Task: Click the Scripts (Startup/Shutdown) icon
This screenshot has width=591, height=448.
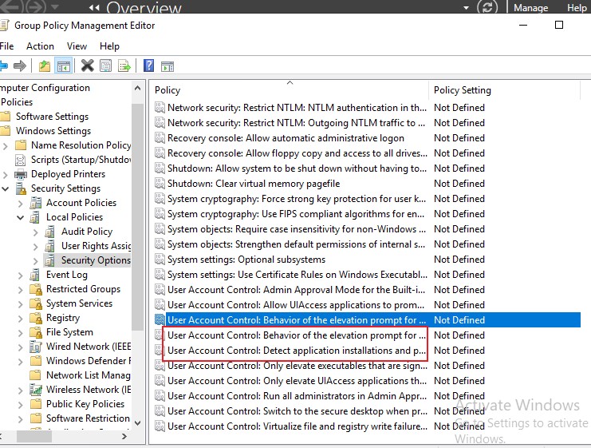Action: click(21, 160)
